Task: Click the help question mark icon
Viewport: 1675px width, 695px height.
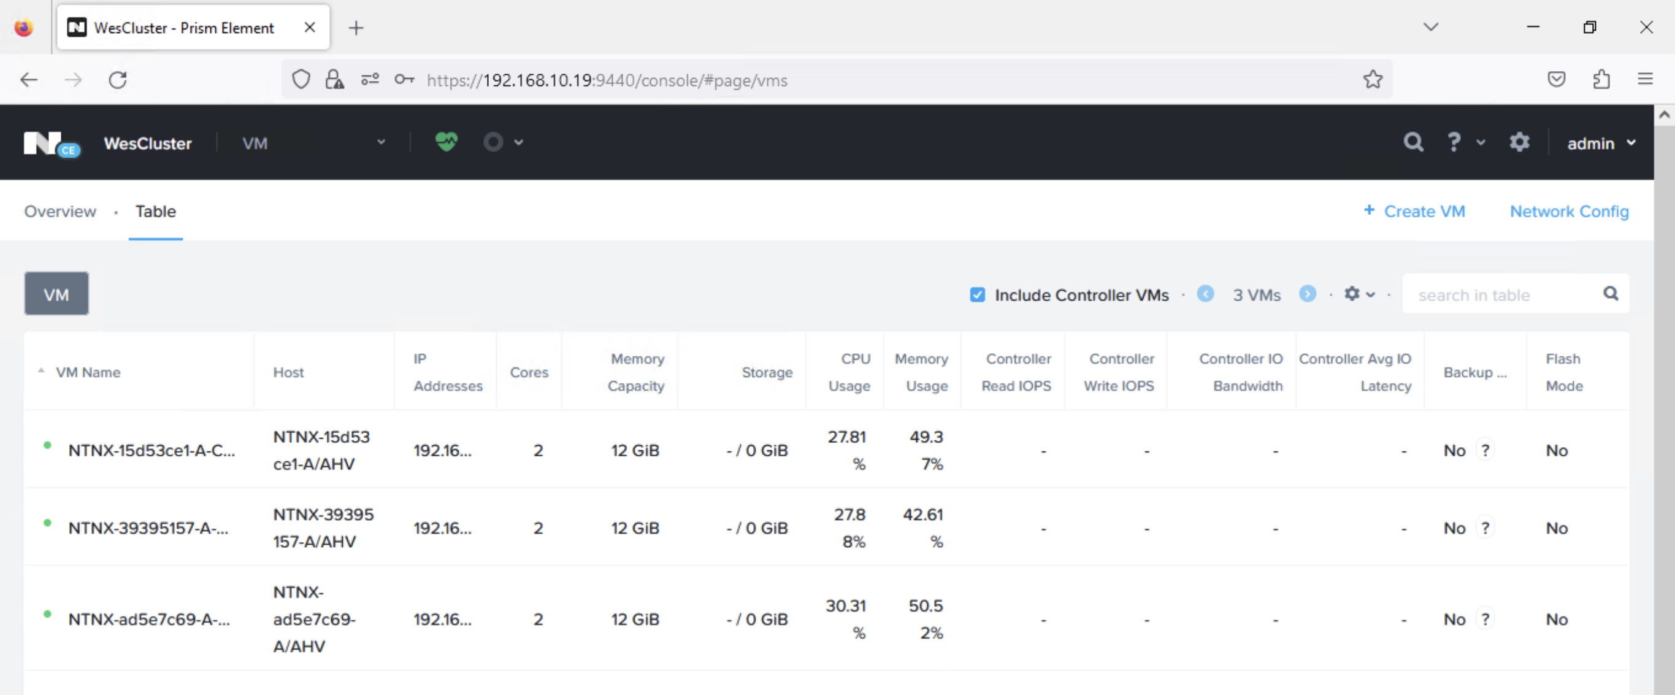Action: pos(1454,142)
